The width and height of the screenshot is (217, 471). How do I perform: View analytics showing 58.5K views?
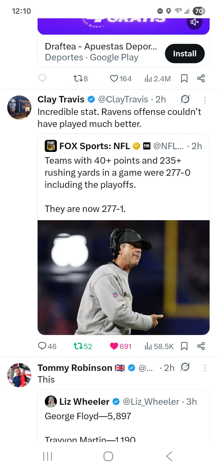[x=159, y=346]
